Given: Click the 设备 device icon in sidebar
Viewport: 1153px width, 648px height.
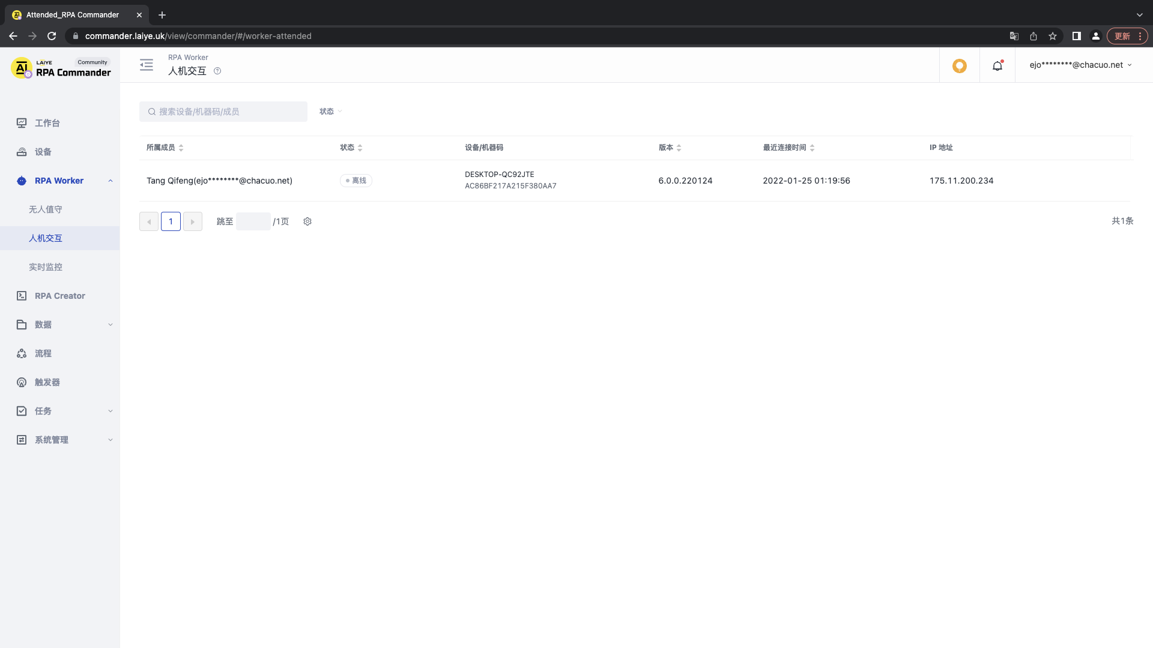Looking at the screenshot, I should [22, 152].
